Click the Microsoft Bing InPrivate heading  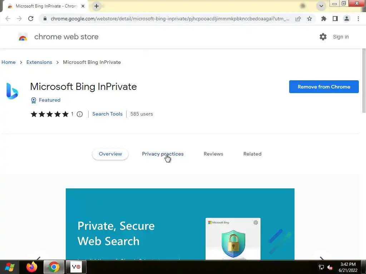(x=83, y=87)
